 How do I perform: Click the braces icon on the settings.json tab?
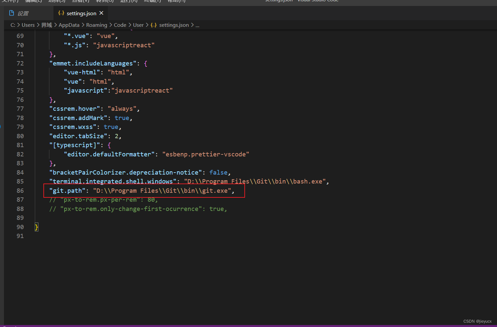(x=61, y=13)
